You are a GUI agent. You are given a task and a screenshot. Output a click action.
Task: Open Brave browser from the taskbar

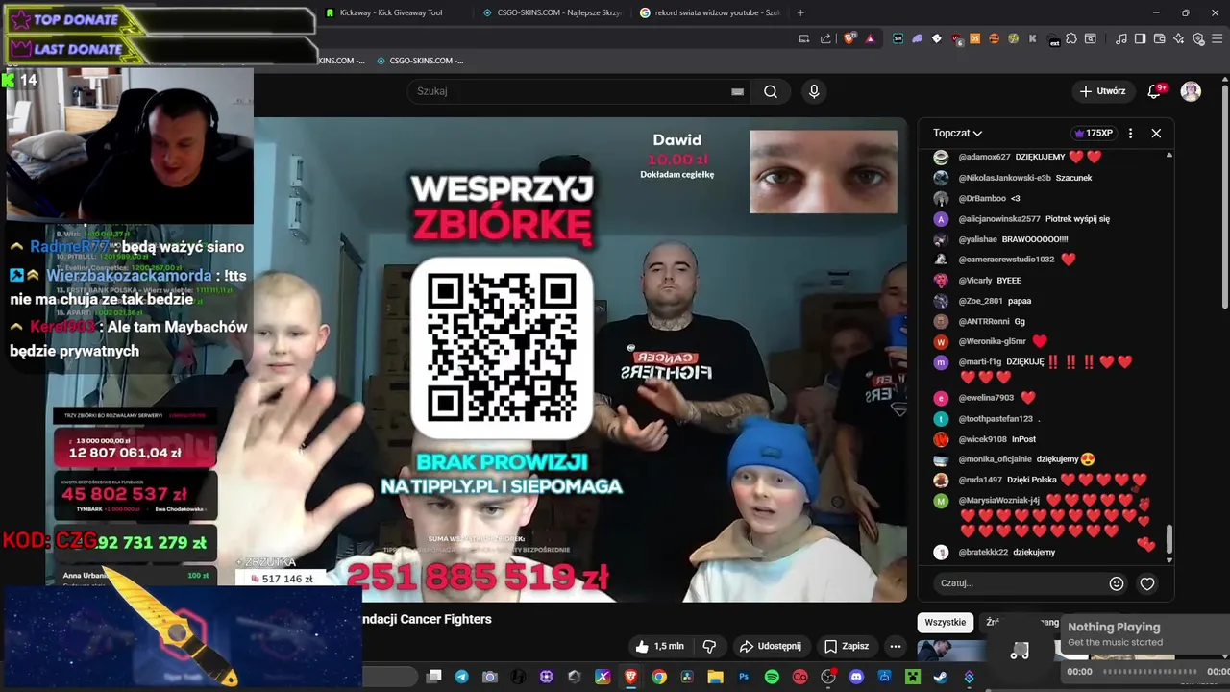click(x=630, y=677)
